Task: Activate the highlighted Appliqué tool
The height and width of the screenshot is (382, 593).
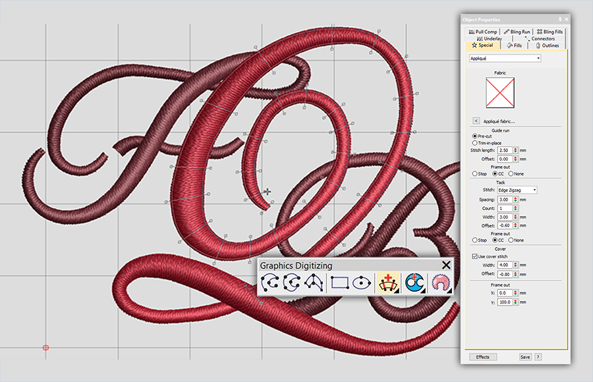Action: tap(389, 283)
